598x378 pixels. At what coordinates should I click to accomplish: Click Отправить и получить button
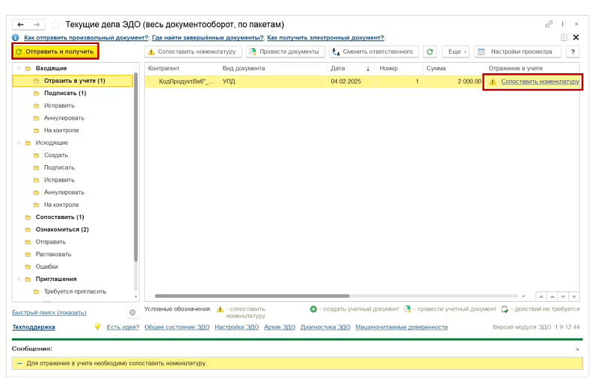(55, 52)
